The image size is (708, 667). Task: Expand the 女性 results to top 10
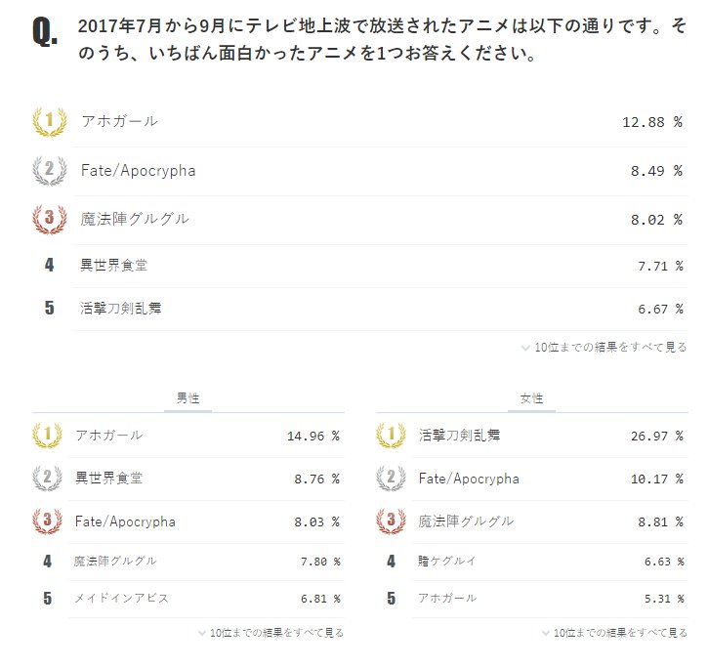click(x=613, y=633)
